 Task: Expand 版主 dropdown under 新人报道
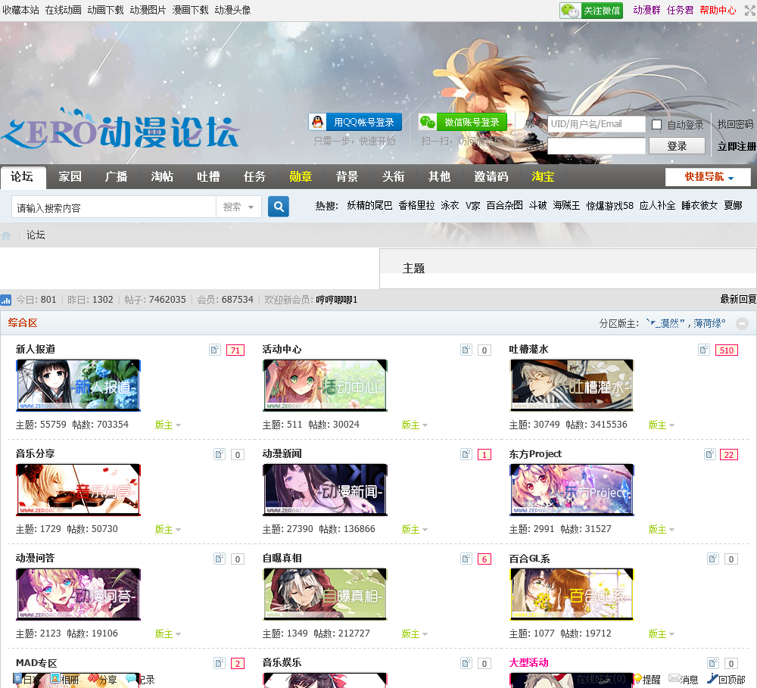tap(167, 425)
